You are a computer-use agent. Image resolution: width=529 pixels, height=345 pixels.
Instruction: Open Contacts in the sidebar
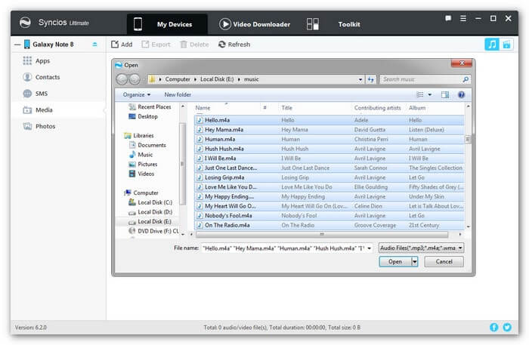(41, 77)
